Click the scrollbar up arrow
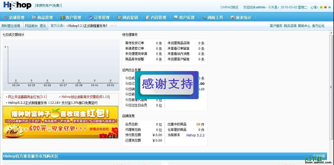Screen dimensions: 334x165 pos(331,33)
